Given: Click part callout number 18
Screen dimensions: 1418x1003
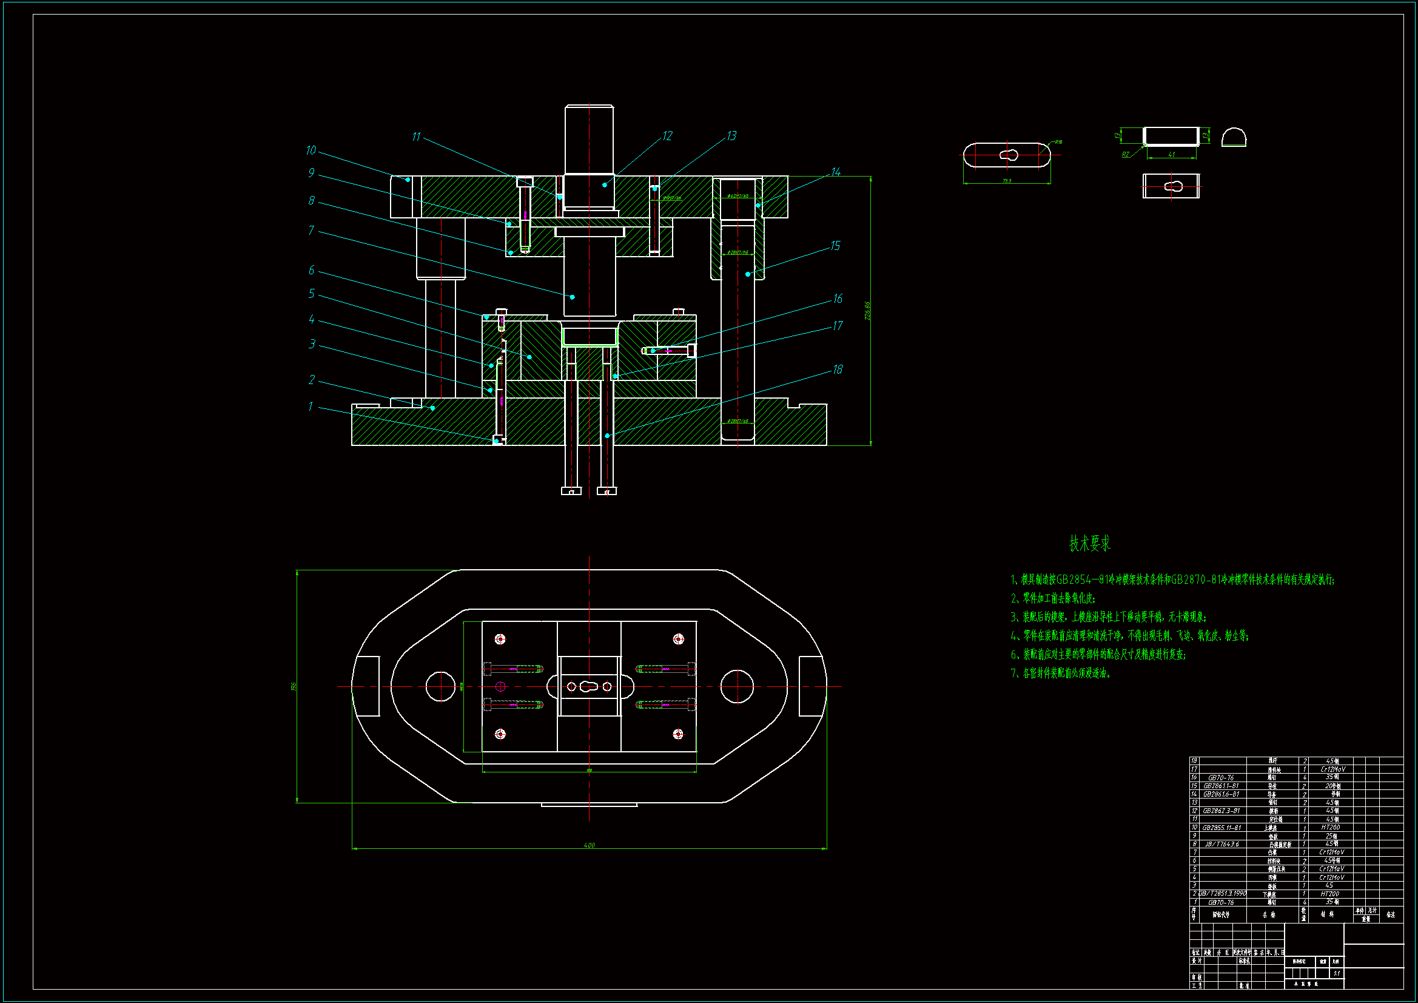Looking at the screenshot, I should pos(838,370).
